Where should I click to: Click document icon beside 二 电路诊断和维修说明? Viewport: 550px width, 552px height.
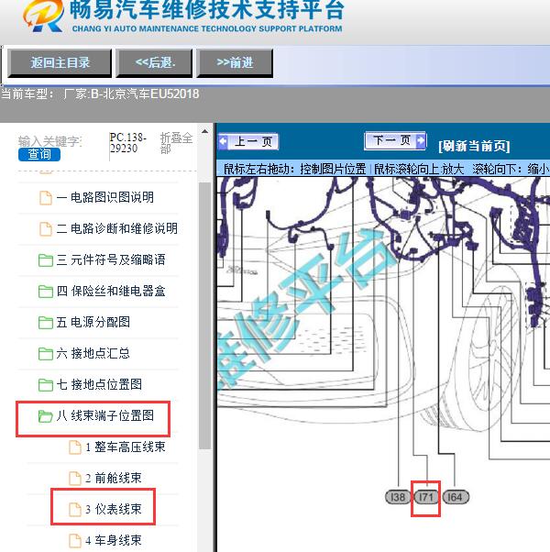point(46,229)
